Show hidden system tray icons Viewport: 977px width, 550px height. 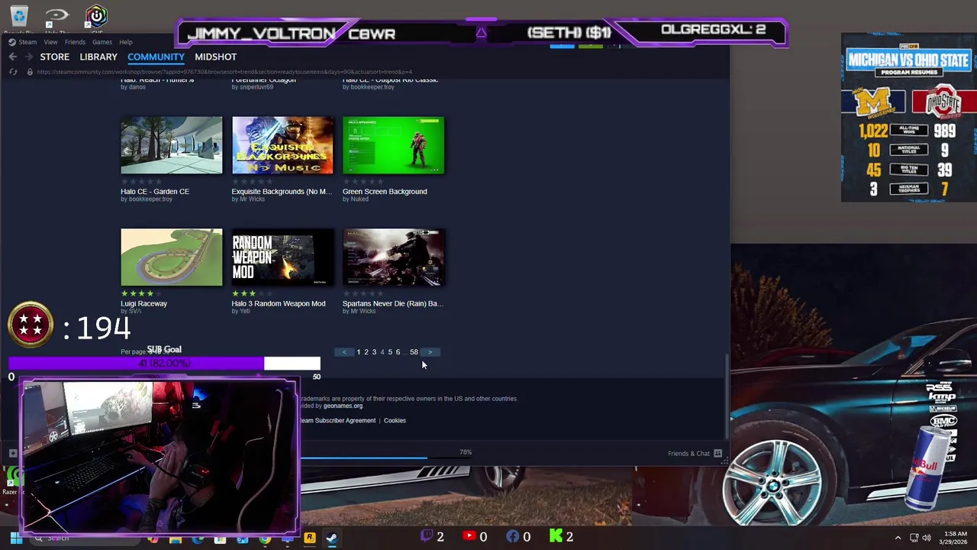tap(898, 538)
